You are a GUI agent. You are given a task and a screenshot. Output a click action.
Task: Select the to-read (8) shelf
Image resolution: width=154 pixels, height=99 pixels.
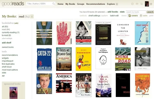coord(6,35)
